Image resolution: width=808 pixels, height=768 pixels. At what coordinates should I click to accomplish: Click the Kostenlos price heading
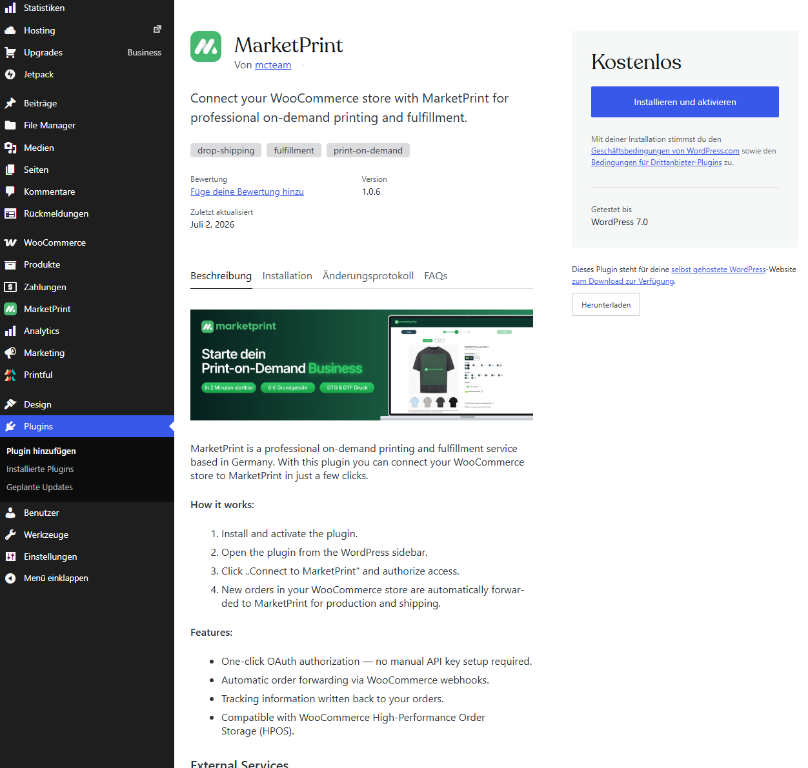[636, 62]
